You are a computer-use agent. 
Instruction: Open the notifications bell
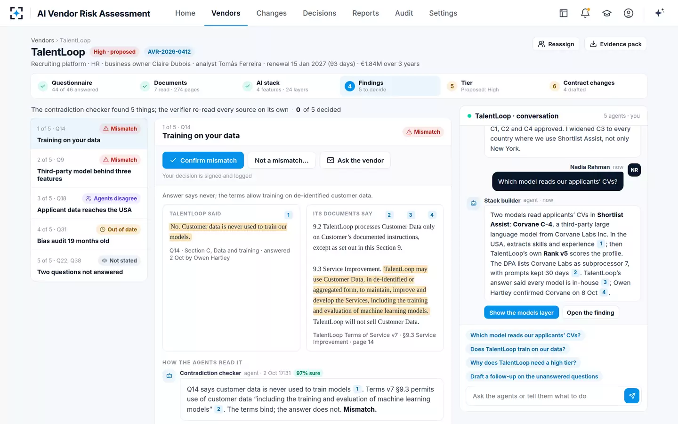[585, 13]
